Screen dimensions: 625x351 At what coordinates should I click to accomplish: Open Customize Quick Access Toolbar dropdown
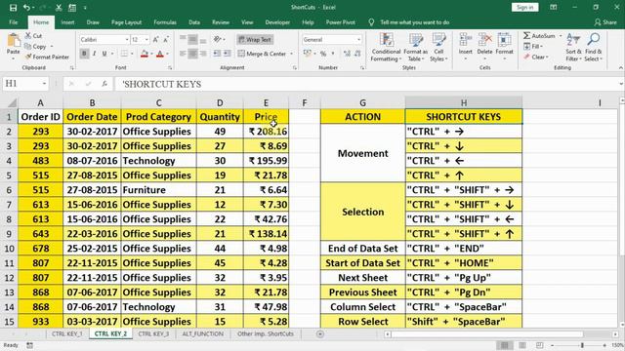(85, 8)
